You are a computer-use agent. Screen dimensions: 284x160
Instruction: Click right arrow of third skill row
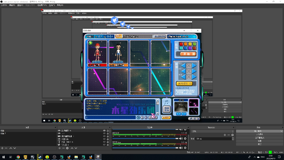pyautogui.click(x=194, y=77)
